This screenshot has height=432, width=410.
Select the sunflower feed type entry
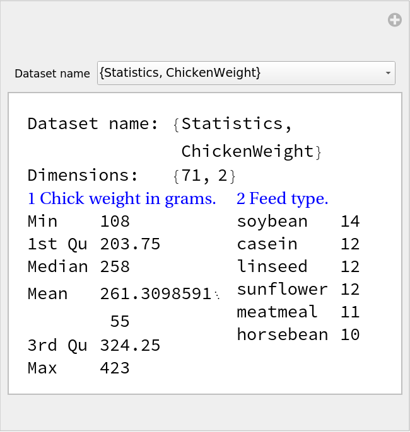coord(282,289)
